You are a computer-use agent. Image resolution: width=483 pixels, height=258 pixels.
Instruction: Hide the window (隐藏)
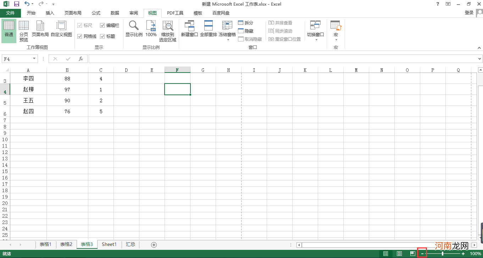tap(246, 31)
